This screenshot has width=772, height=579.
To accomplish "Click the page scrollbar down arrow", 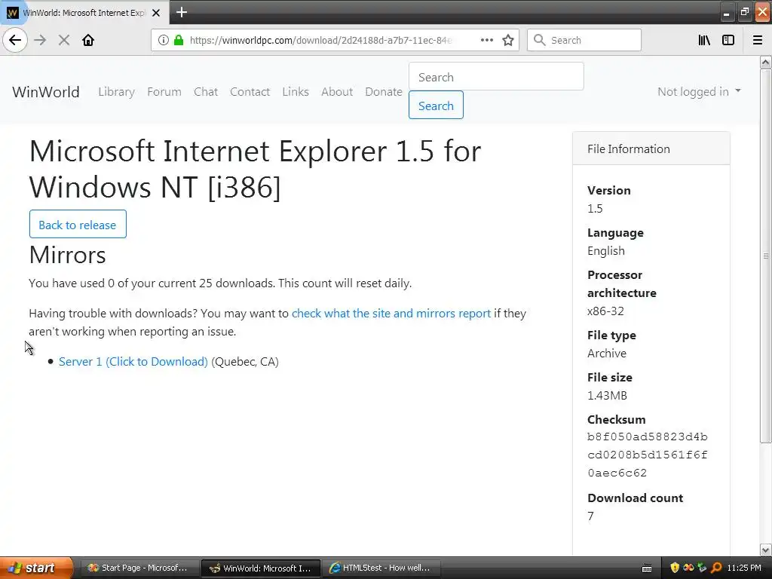I will [766, 550].
